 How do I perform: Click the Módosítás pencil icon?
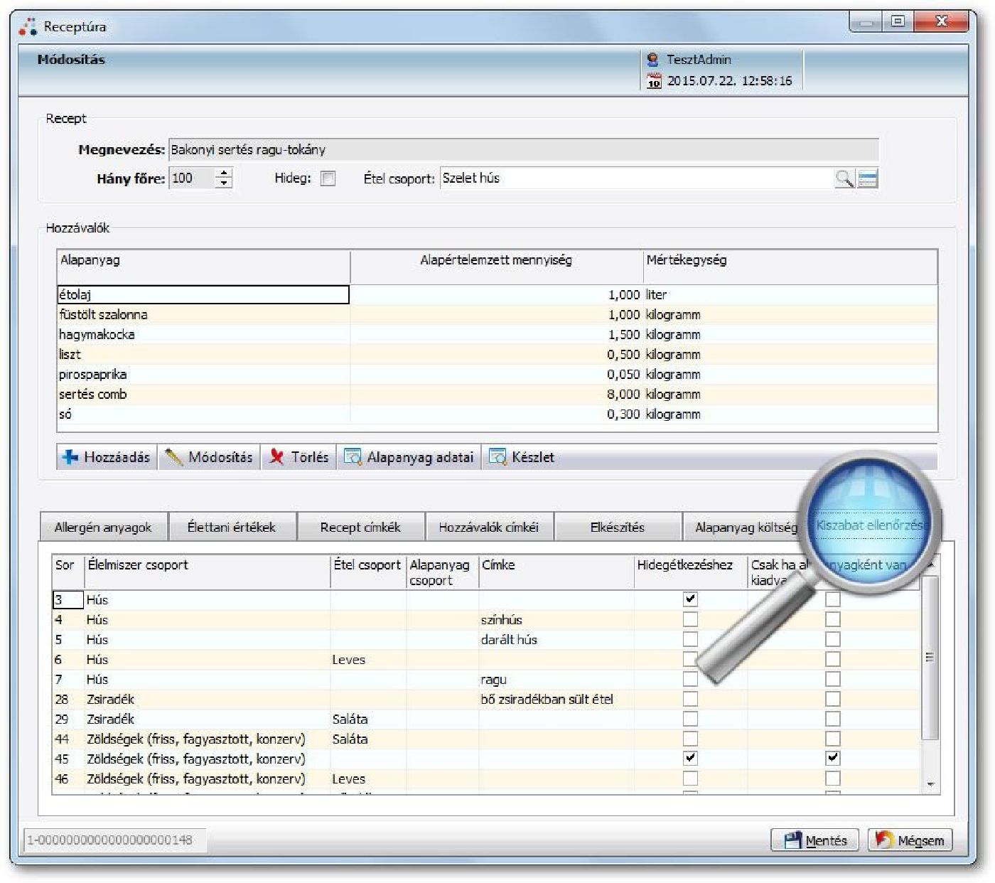click(173, 457)
